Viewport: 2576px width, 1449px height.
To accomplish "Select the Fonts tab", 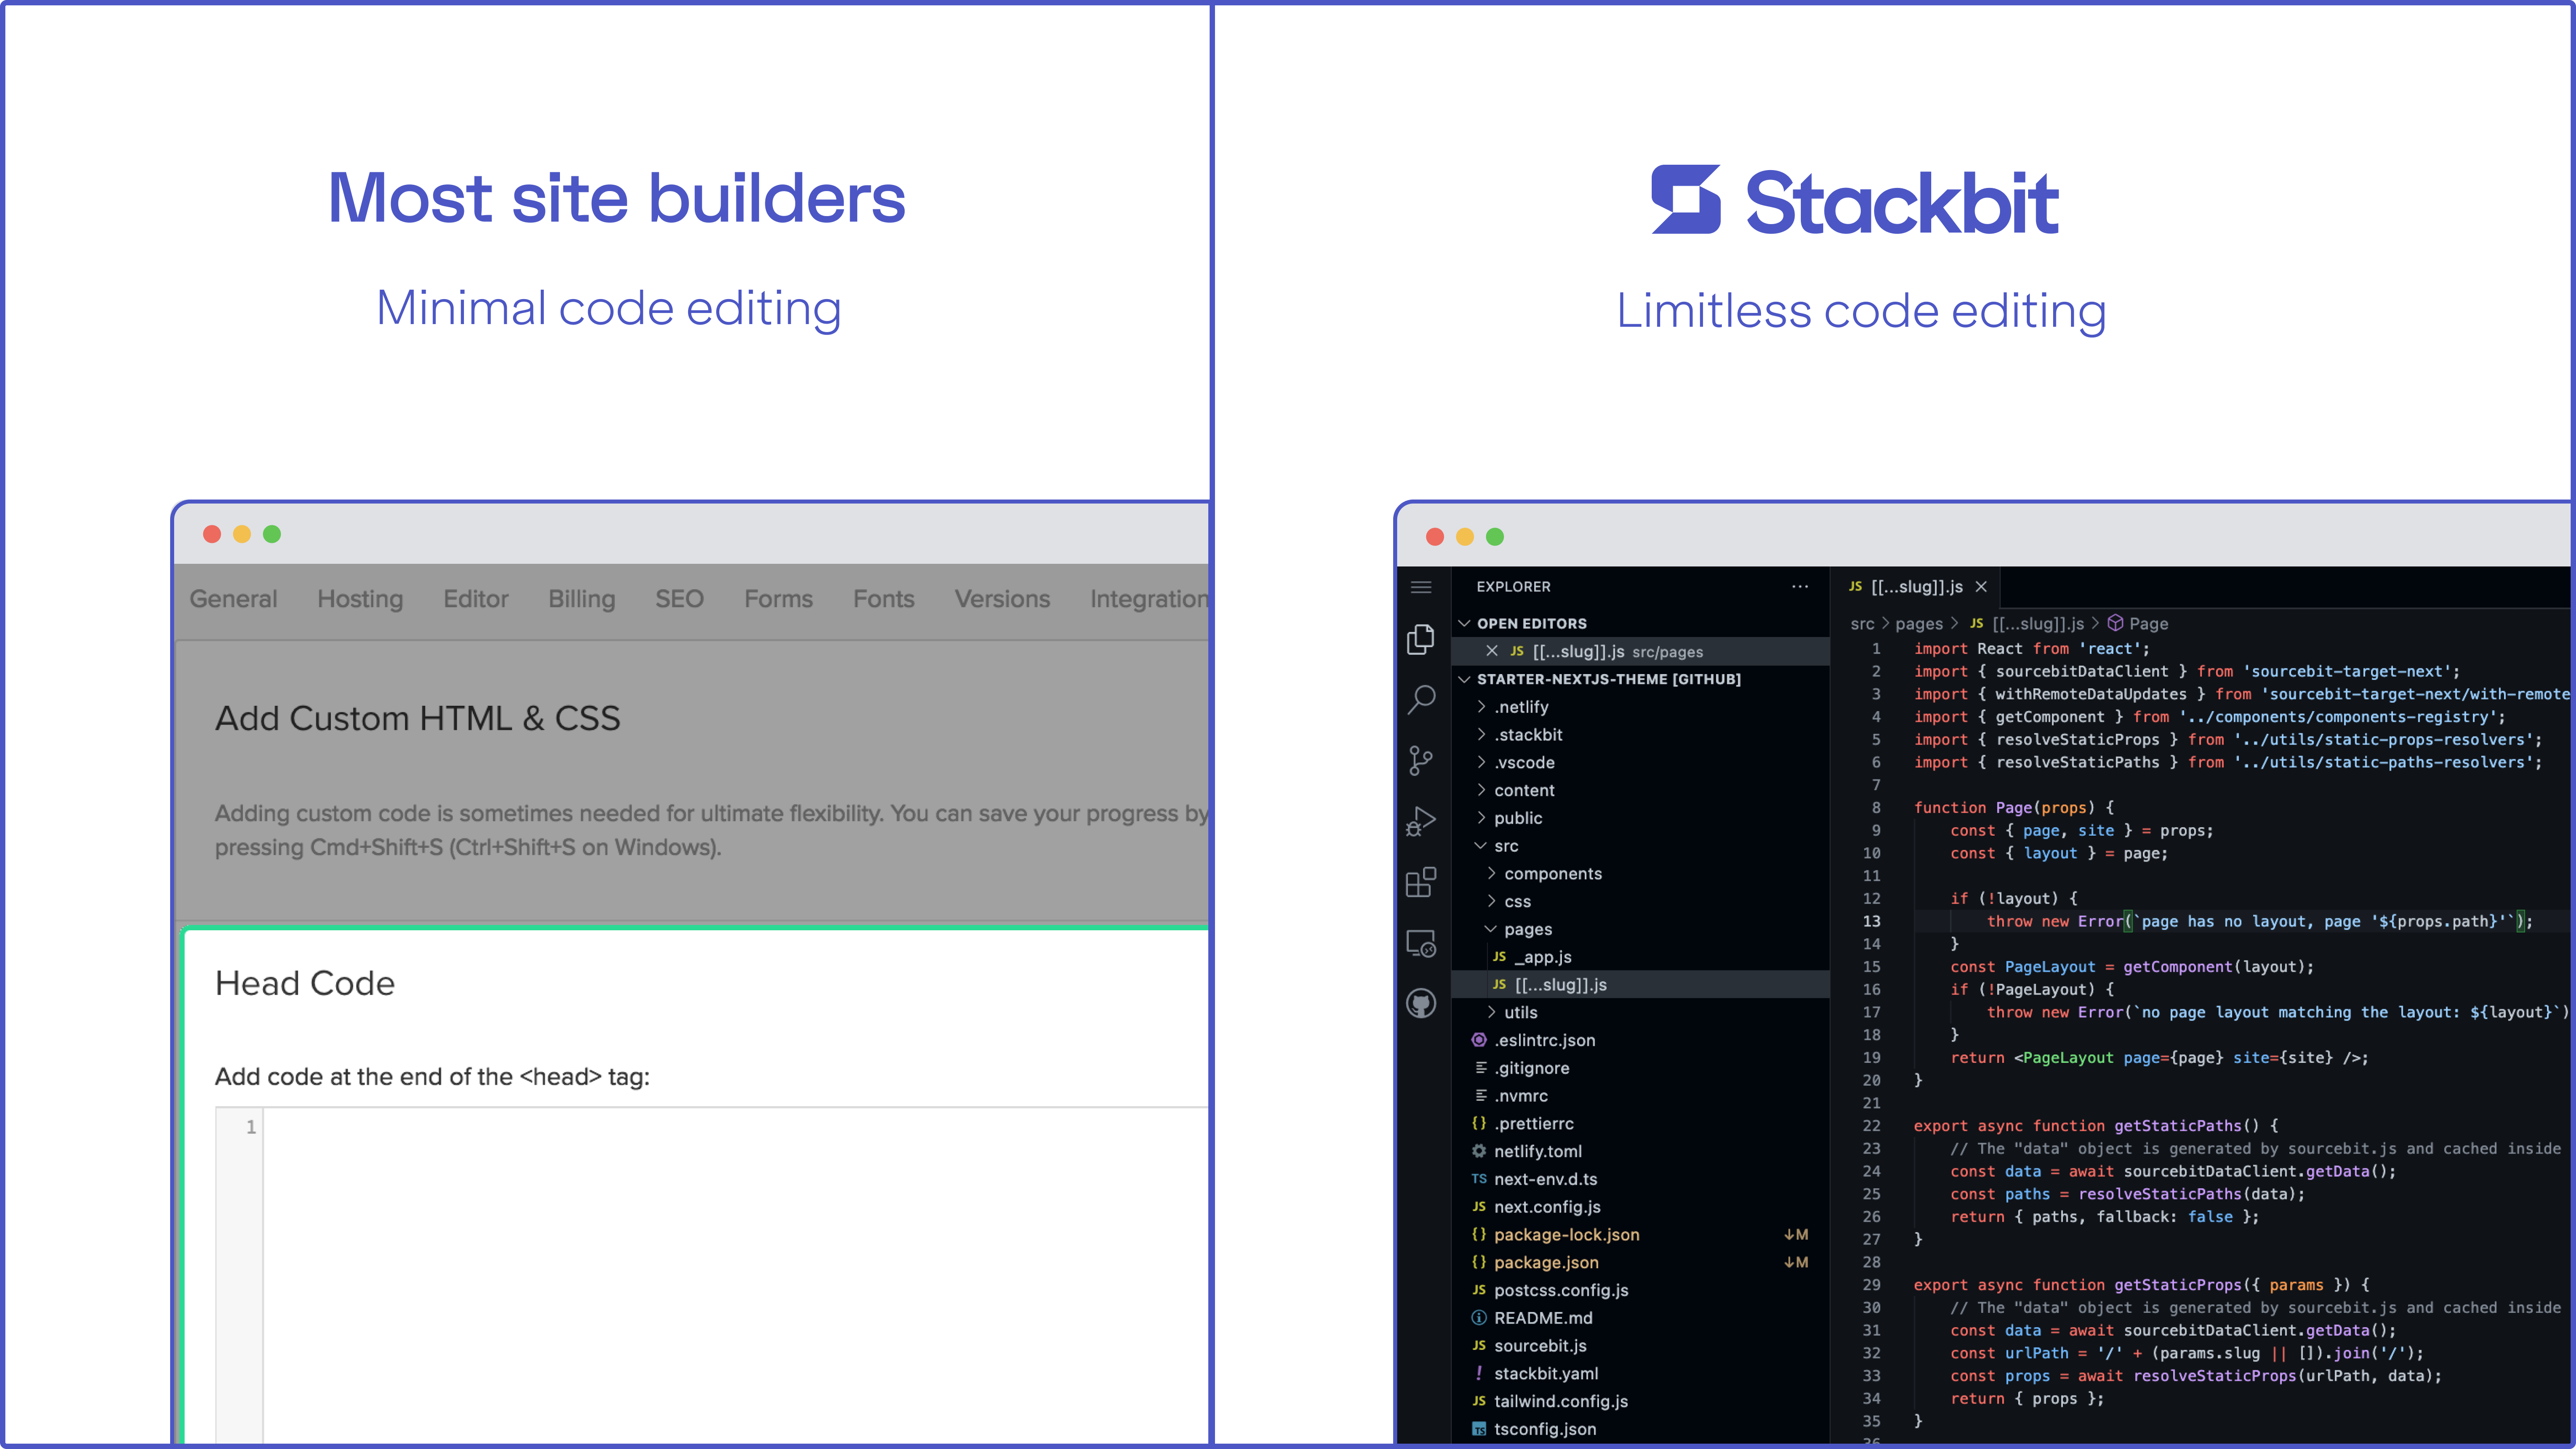I will click(x=884, y=599).
